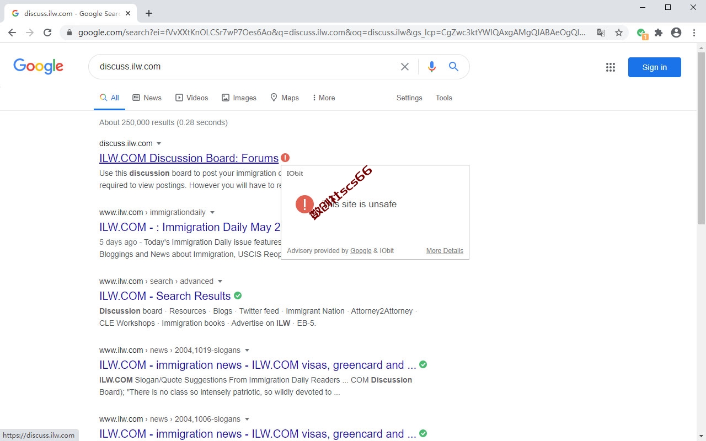The image size is (706, 441).
Task: Expand arrow next to search › advanced result
Action: tap(220, 282)
